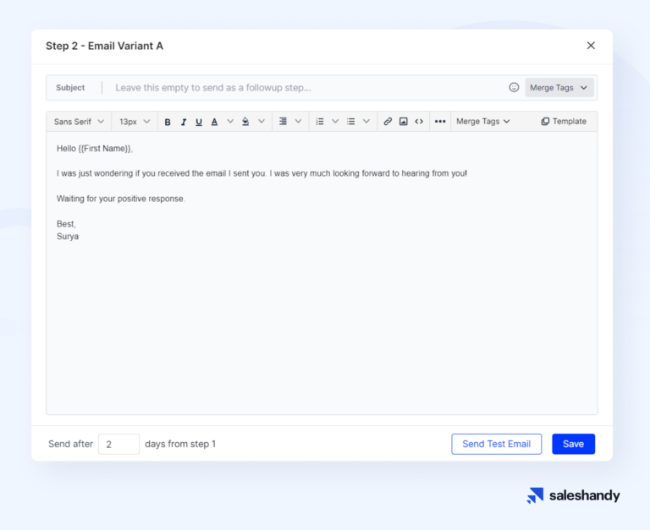
Task: Apply text color
Action: [214, 122]
